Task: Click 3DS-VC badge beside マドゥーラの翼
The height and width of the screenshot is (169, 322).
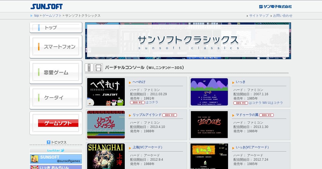Action: 266,115
